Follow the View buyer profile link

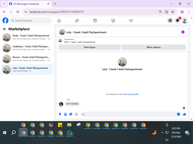(x=131, y=94)
